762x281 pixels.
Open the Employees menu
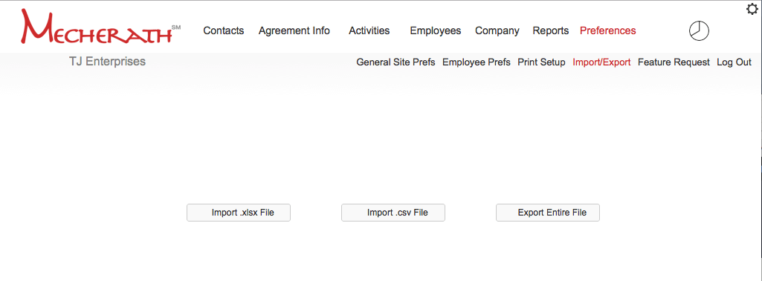[436, 30]
